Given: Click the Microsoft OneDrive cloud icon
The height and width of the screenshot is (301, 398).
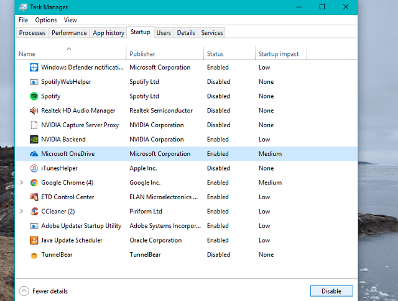Looking at the screenshot, I should (x=34, y=154).
